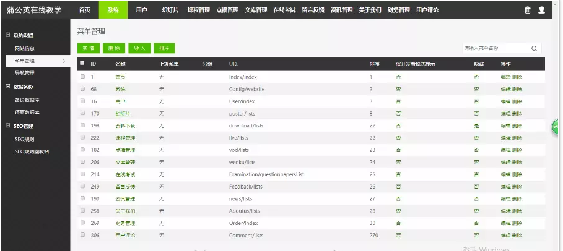Click the 排序 column header
Image resolution: width=563 pixels, height=251 pixels.
click(374, 64)
